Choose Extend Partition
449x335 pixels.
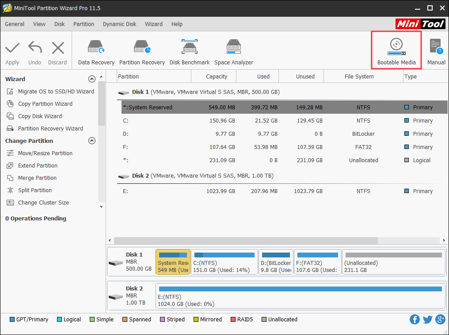32,166
